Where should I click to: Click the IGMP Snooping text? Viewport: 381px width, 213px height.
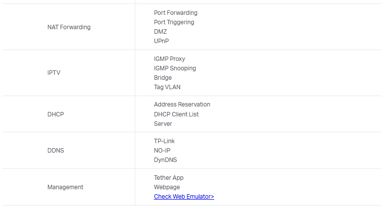point(175,68)
